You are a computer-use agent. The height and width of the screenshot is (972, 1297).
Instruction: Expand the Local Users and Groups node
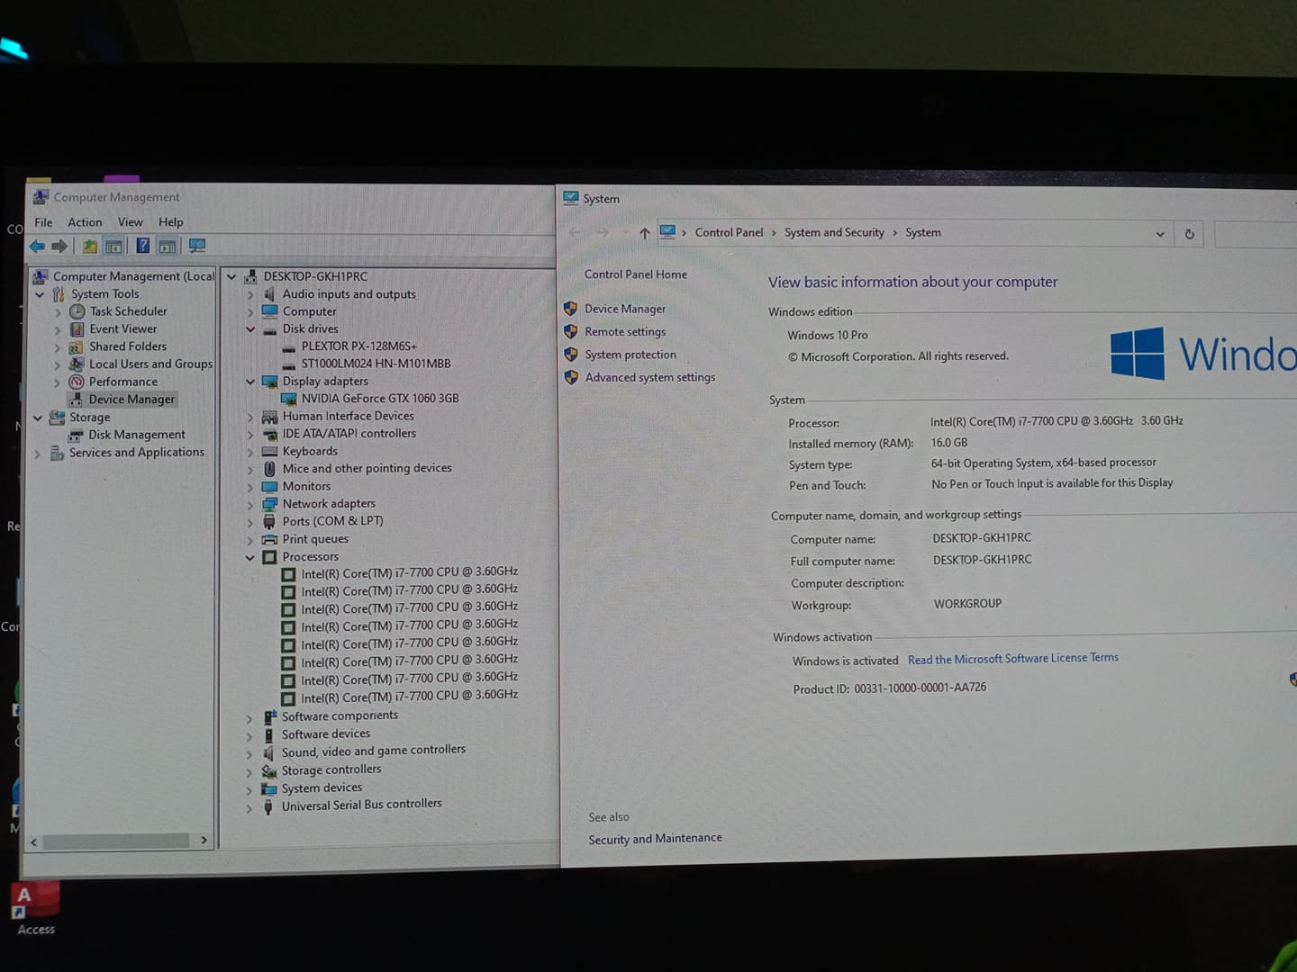[x=58, y=364]
